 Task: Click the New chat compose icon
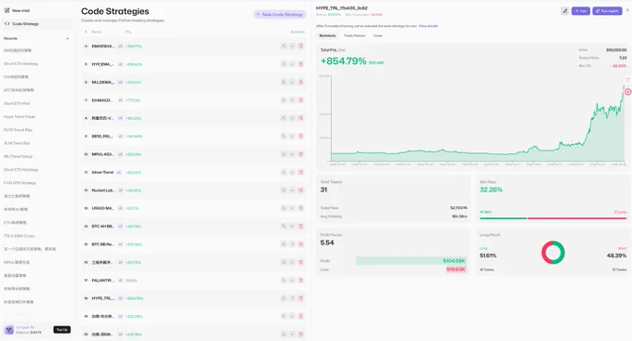click(7, 10)
